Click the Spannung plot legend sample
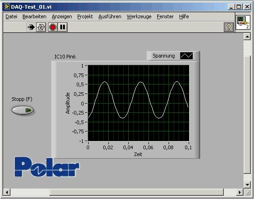This screenshot has height=199, width=254. coord(186,56)
